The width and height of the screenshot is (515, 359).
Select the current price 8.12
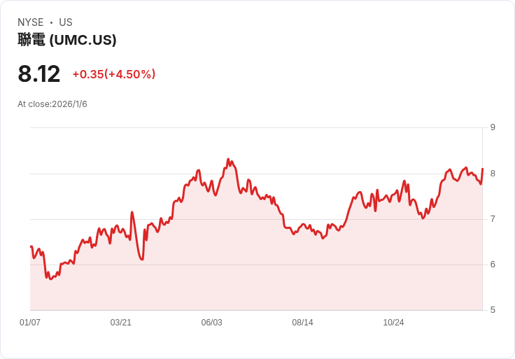(x=38, y=73)
